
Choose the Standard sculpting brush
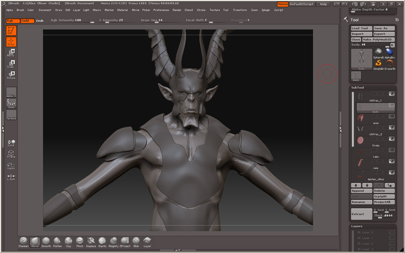[x=23, y=242]
